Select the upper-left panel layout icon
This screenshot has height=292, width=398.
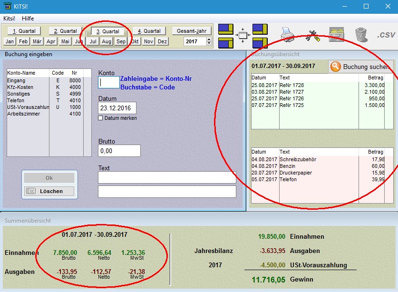click(x=226, y=29)
